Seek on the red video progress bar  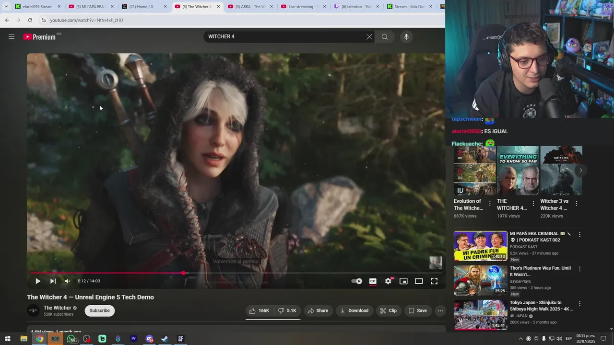[x=236, y=273]
